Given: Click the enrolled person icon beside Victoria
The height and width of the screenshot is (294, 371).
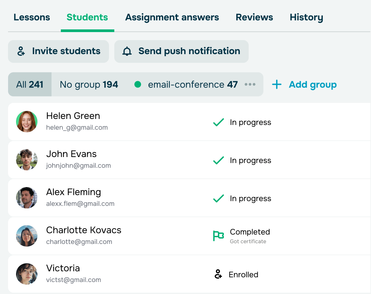Looking at the screenshot, I should [218, 274].
